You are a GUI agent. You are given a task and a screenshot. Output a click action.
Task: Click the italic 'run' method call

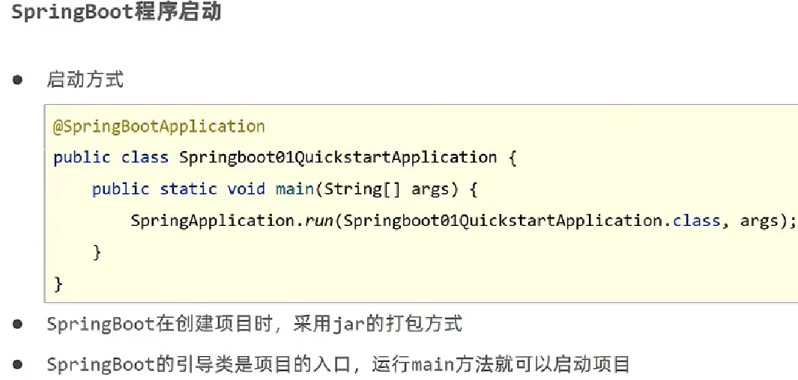coord(318,221)
